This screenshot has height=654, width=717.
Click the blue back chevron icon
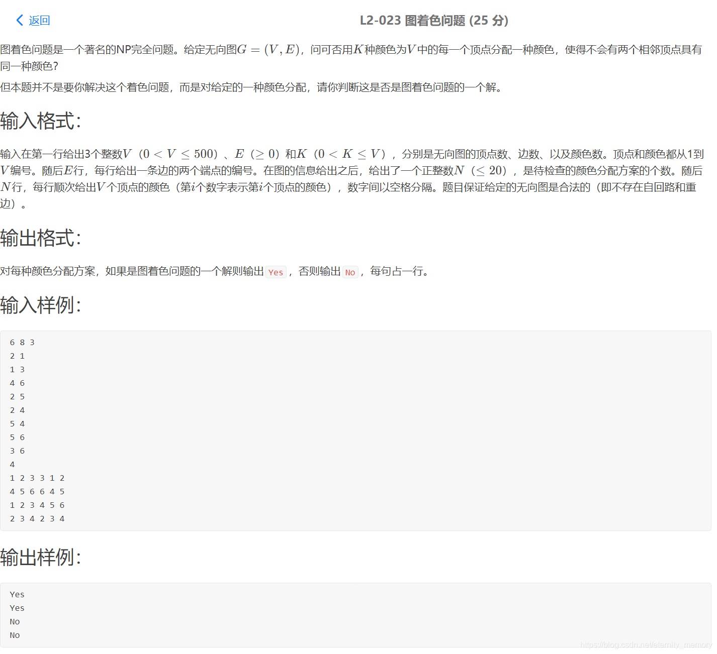click(x=19, y=20)
